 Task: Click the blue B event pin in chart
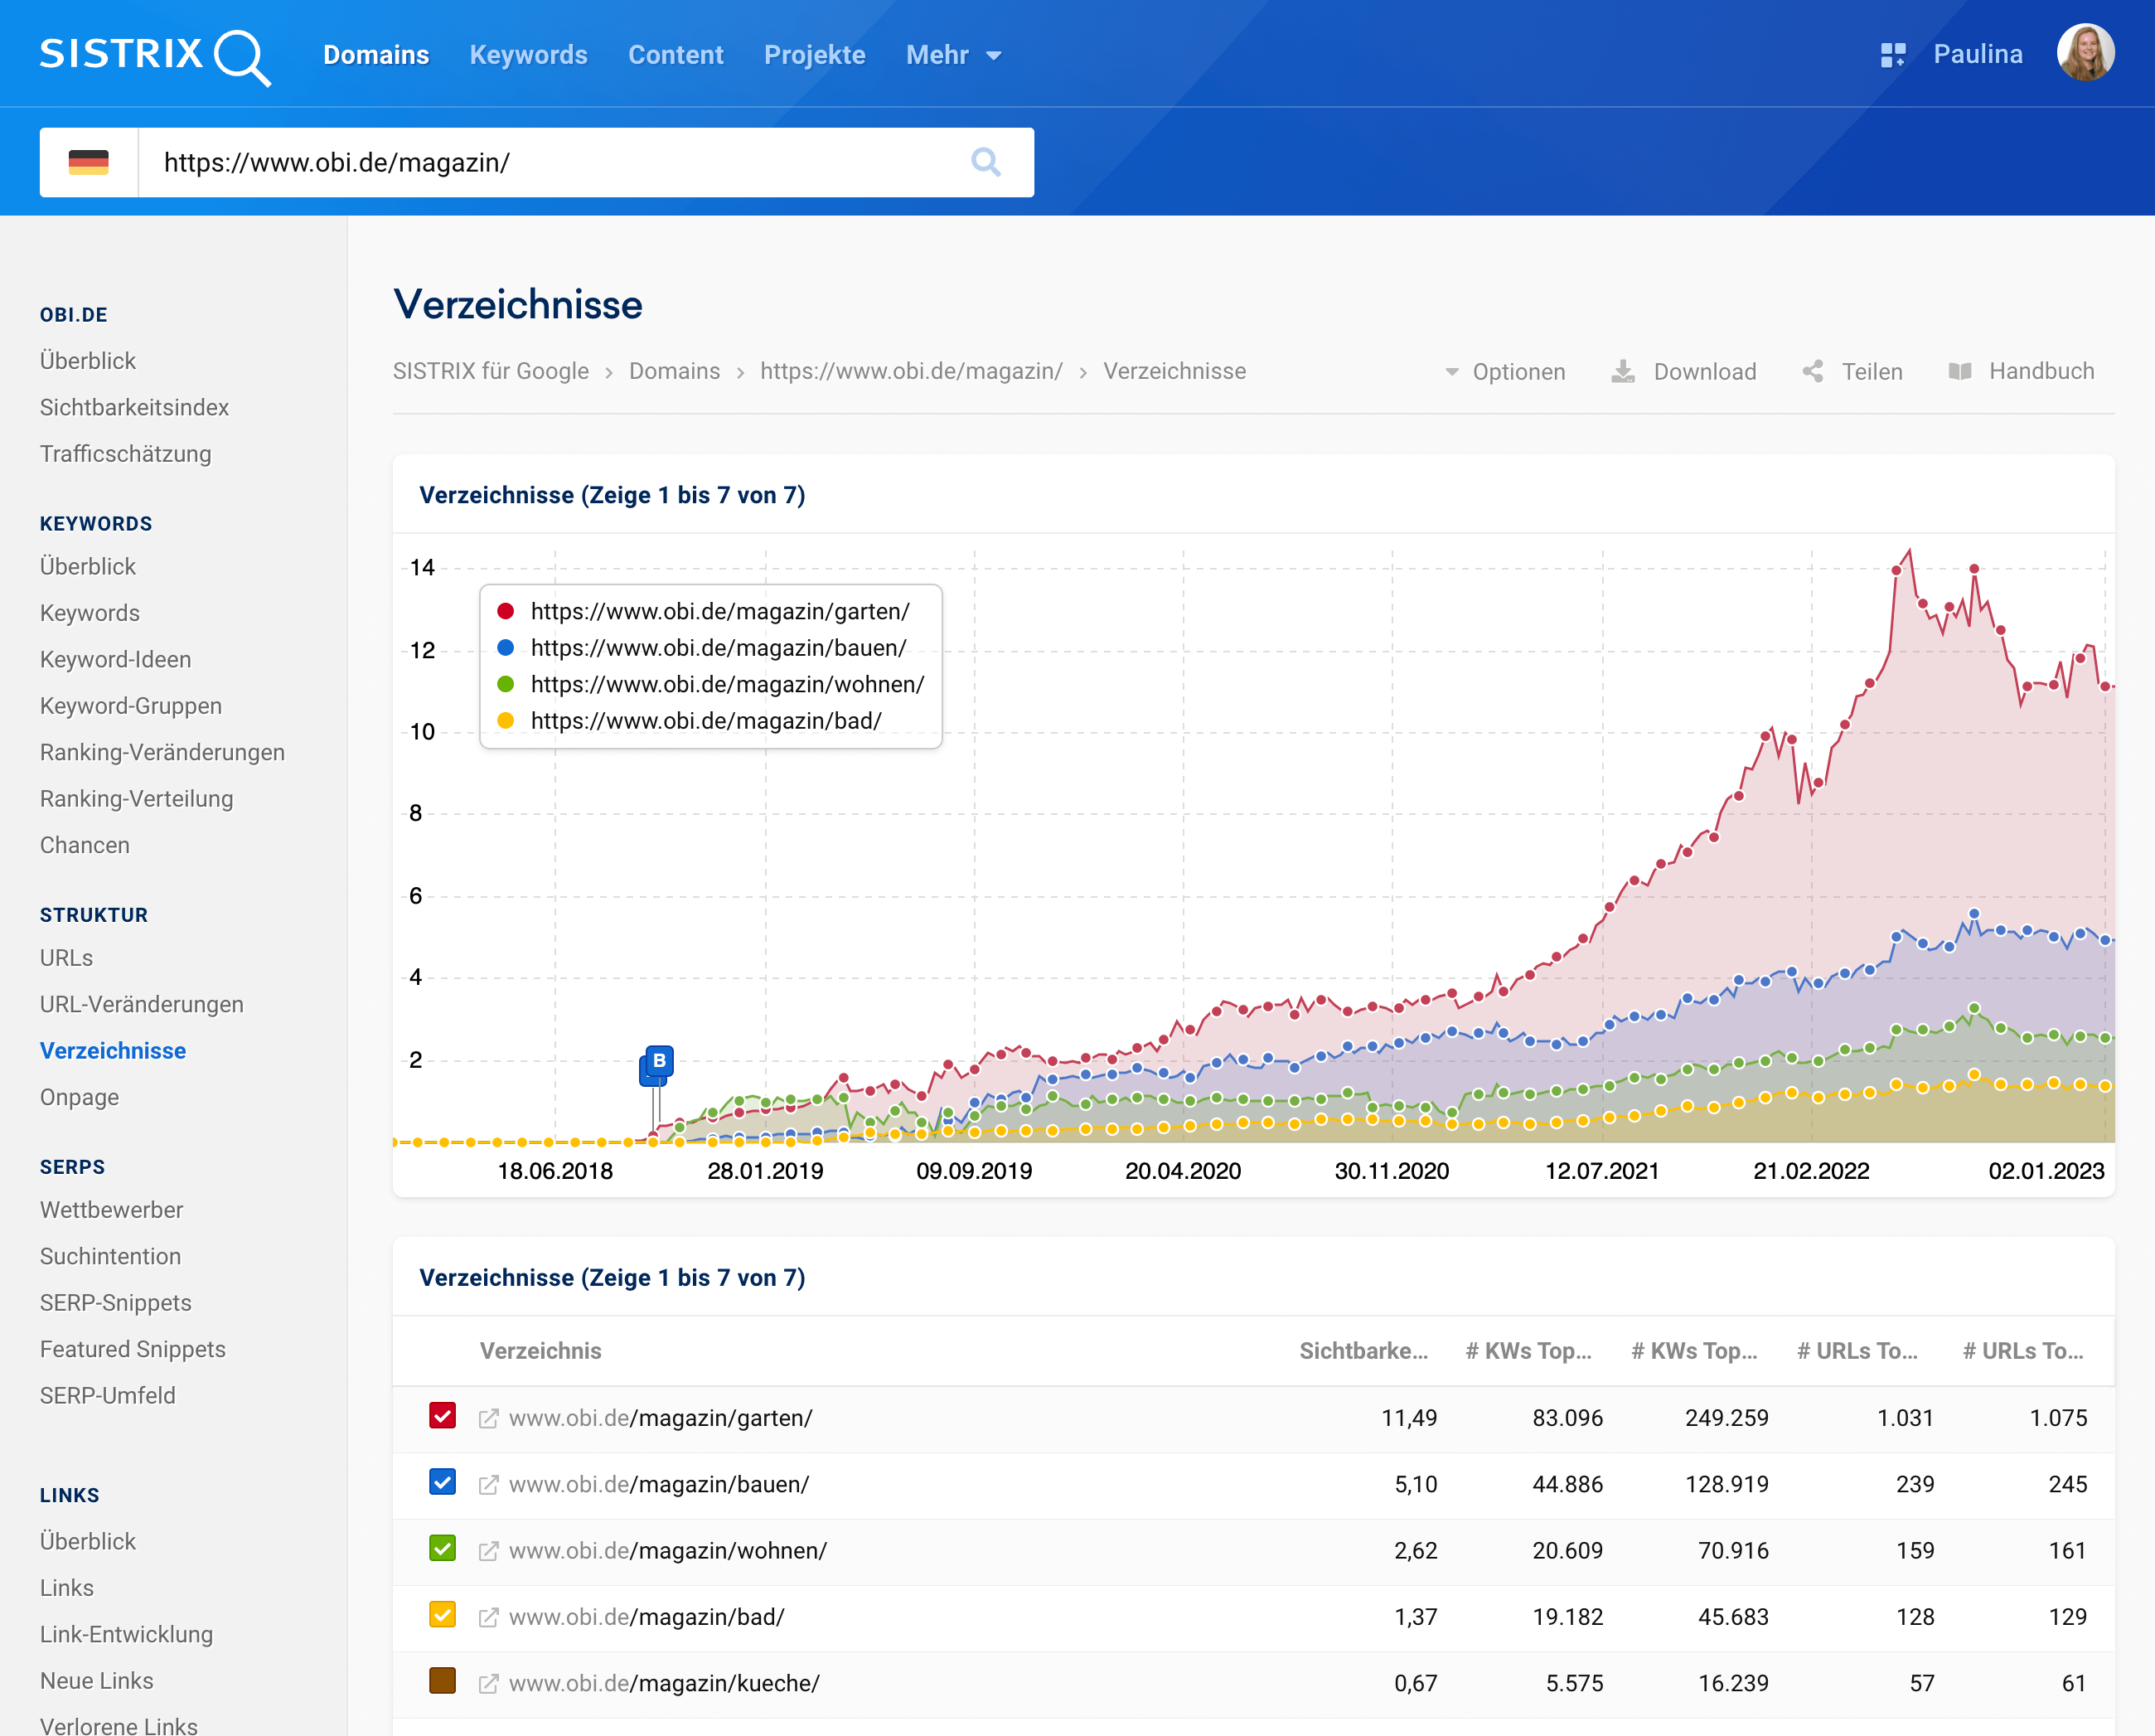(x=659, y=1061)
